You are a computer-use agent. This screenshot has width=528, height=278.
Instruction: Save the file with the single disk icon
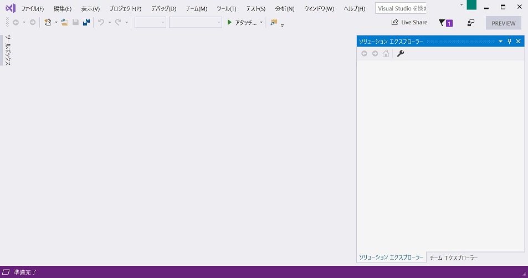[x=75, y=23]
